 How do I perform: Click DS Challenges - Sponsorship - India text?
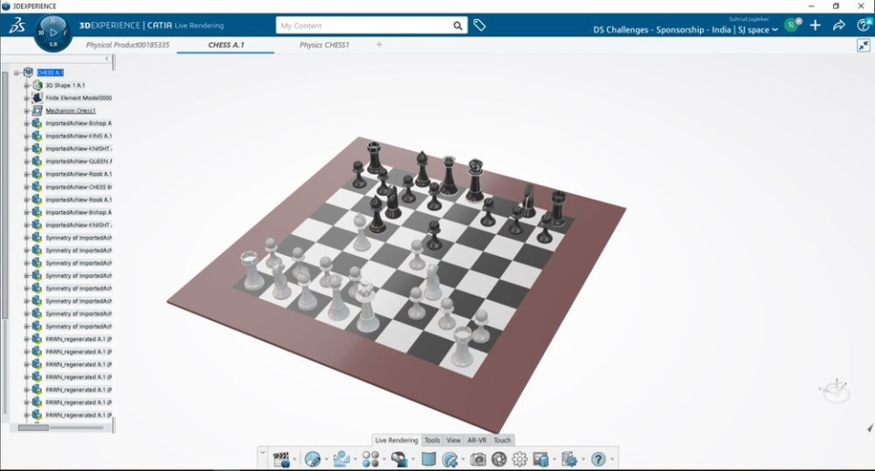[x=662, y=30]
